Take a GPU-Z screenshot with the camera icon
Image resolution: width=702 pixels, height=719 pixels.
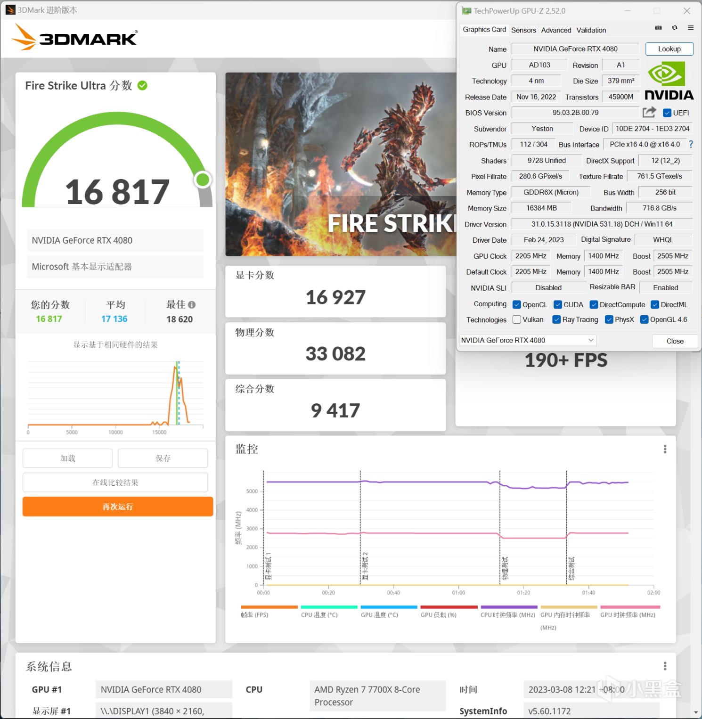click(x=658, y=28)
